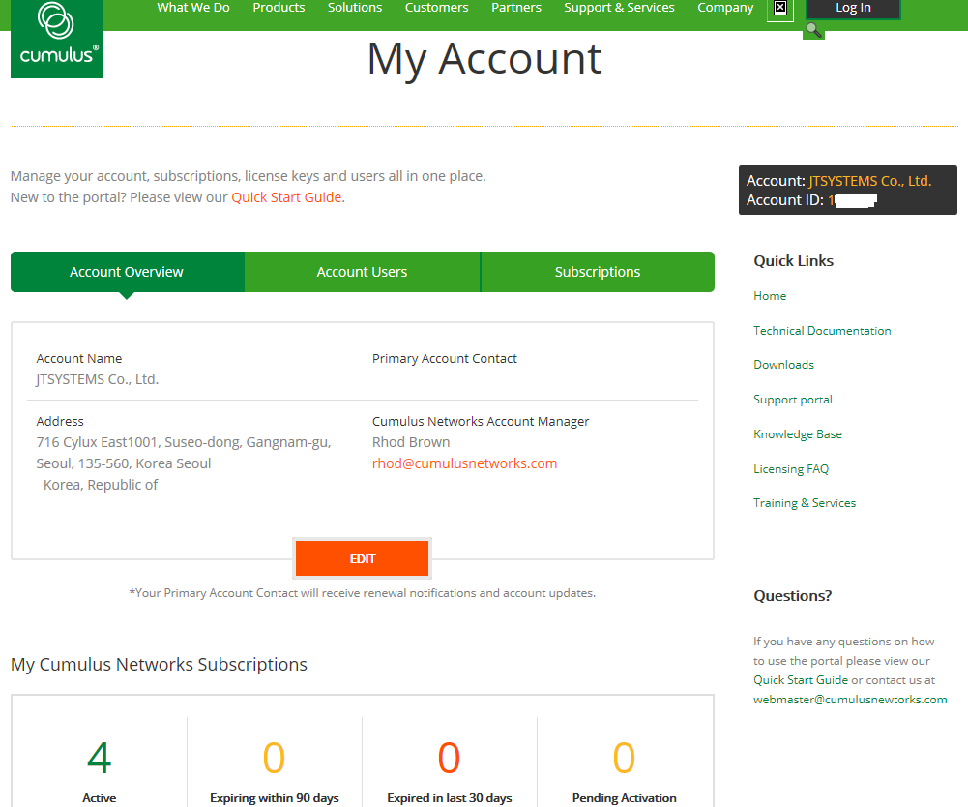
Task: Open the Support & Services menu
Action: coord(619,8)
